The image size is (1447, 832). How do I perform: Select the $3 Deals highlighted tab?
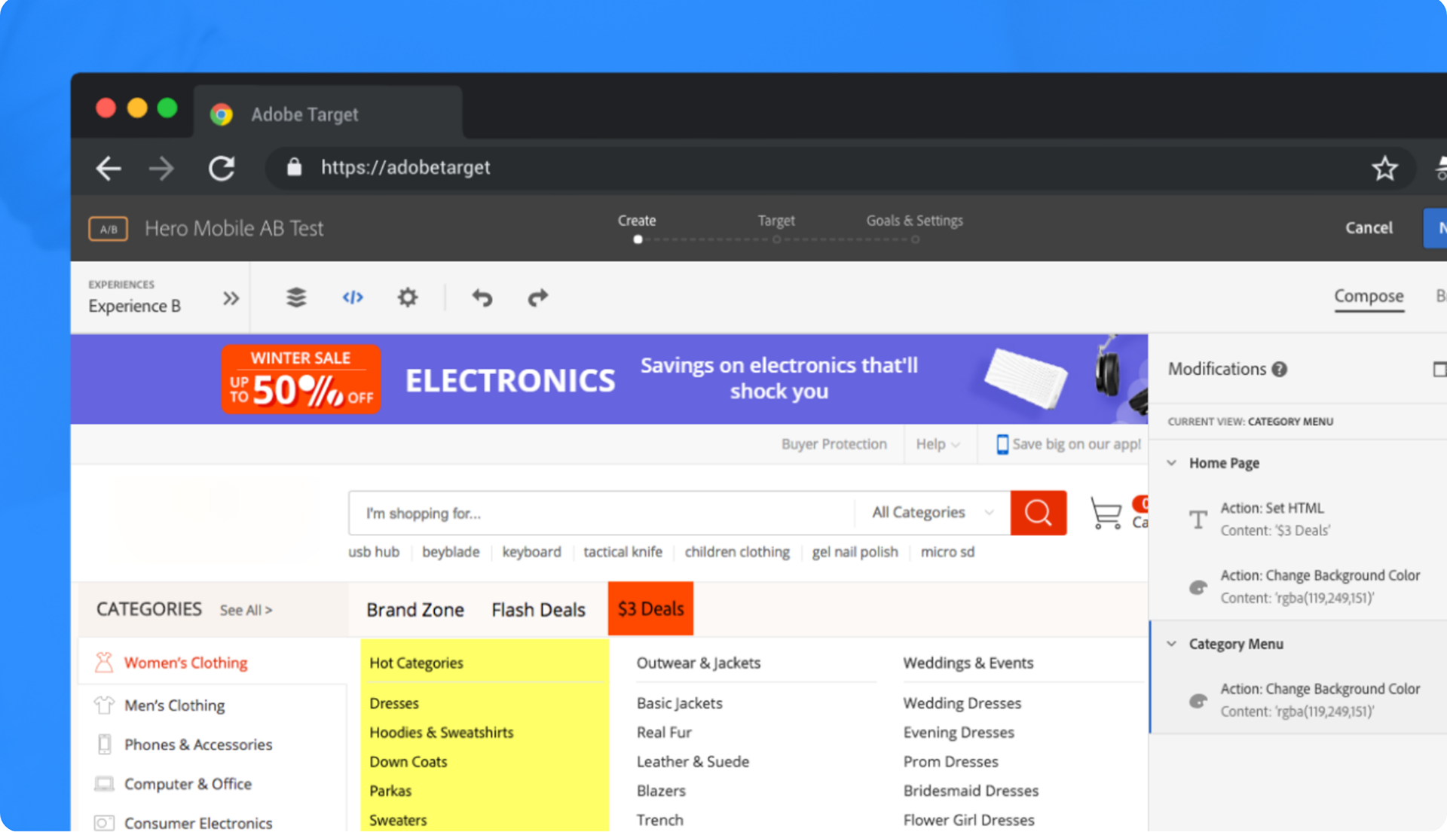pyautogui.click(x=650, y=608)
